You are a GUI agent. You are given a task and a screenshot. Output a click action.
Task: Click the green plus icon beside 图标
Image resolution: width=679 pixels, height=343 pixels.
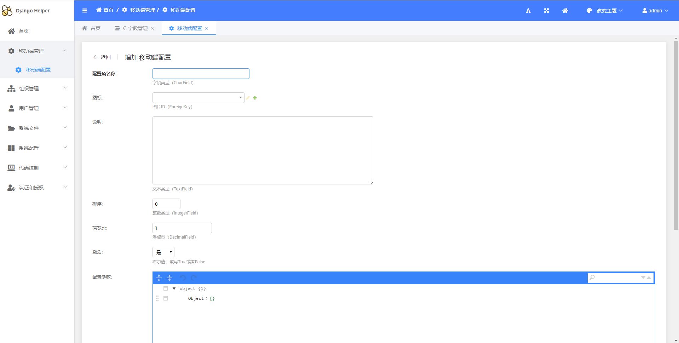[255, 98]
